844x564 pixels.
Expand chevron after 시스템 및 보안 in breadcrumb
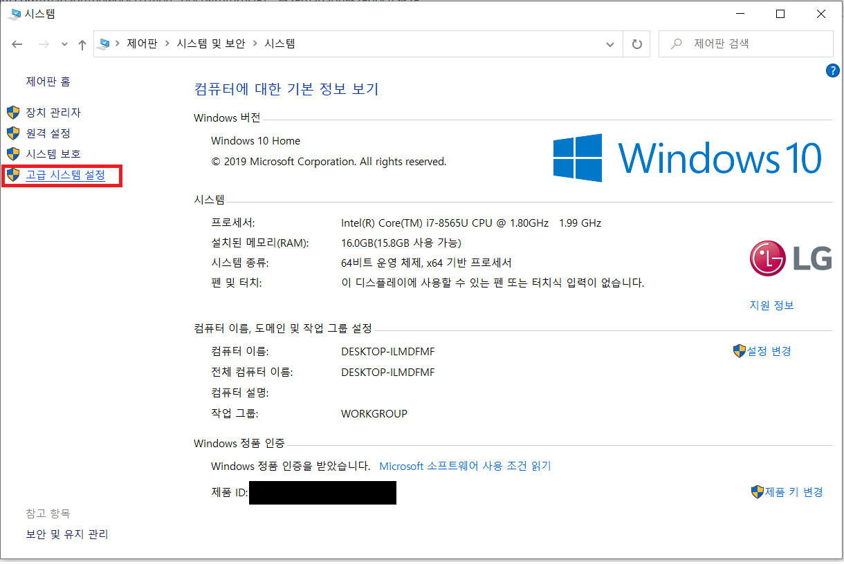tap(255, 44)
